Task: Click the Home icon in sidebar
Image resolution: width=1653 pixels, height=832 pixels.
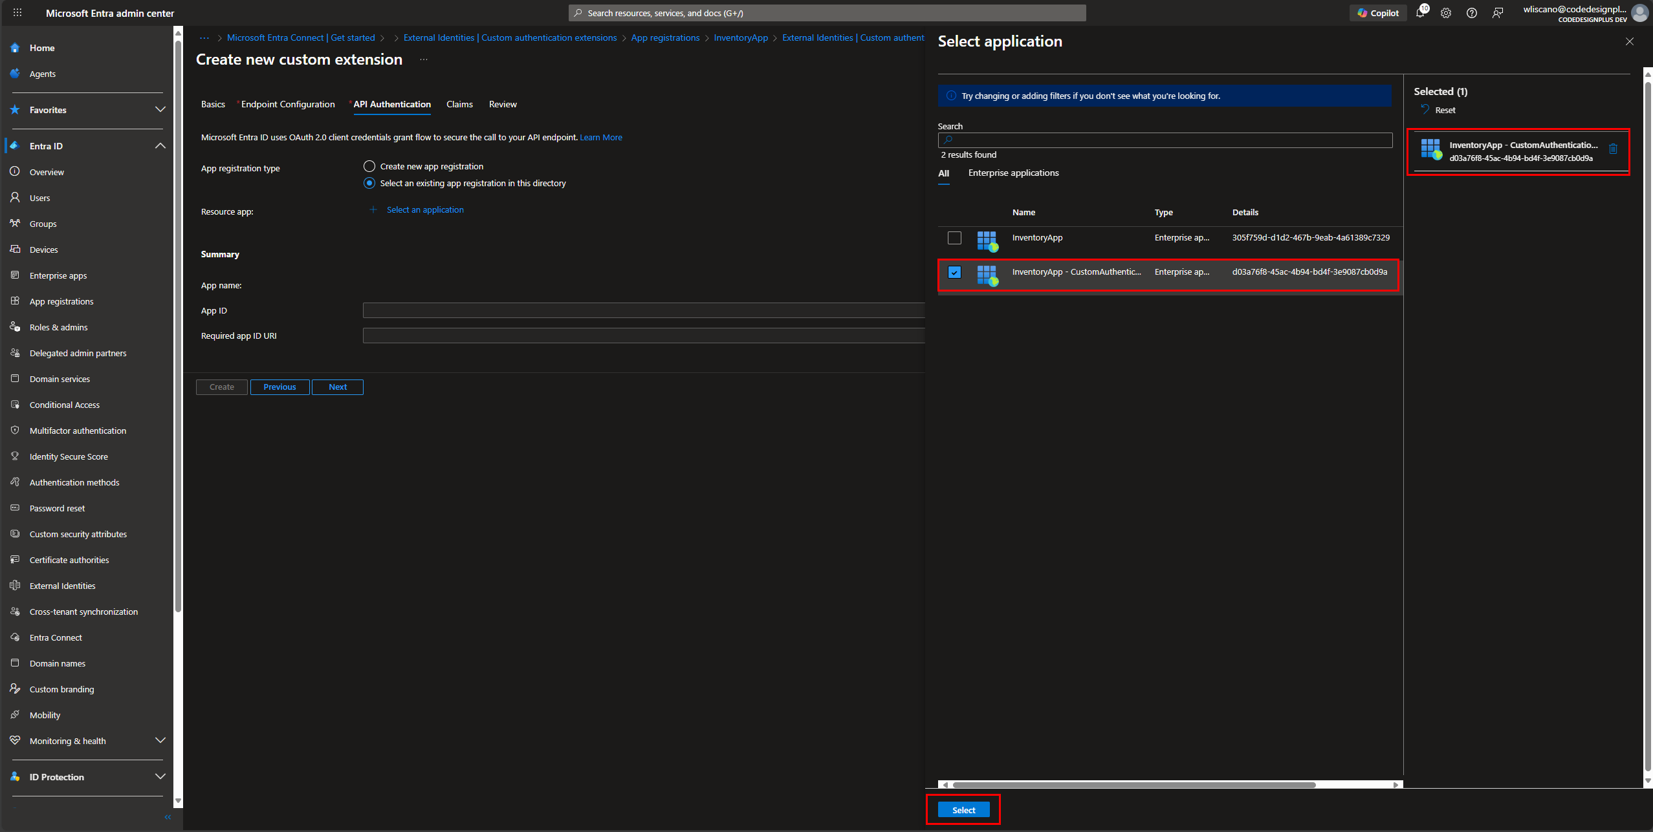Action: [x=15, y=48]
